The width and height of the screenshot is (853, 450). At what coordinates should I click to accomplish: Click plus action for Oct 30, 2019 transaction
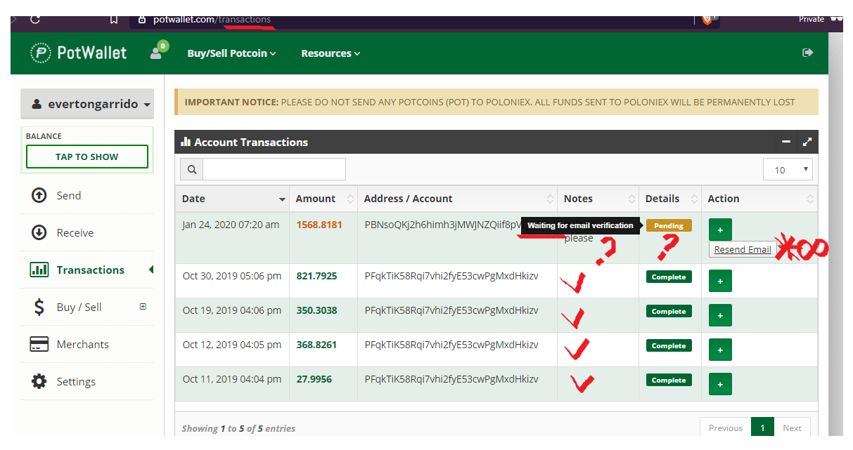[x=720, y=281]
